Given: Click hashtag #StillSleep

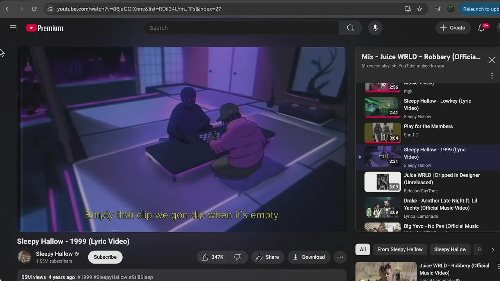Looking at the screenshot, I should pyautogui.click(x=141, y=277).
